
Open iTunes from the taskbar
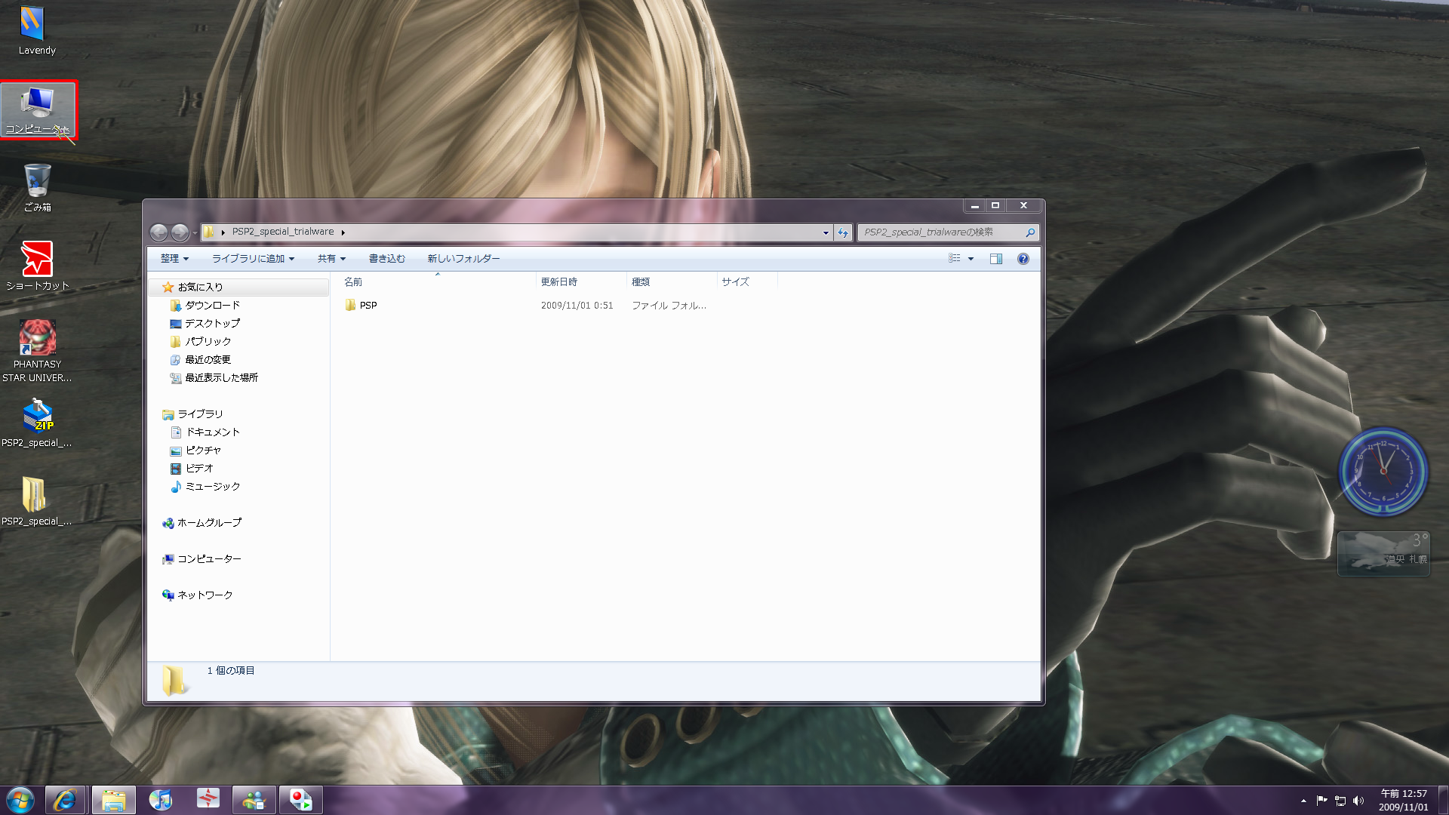[160, 800]
